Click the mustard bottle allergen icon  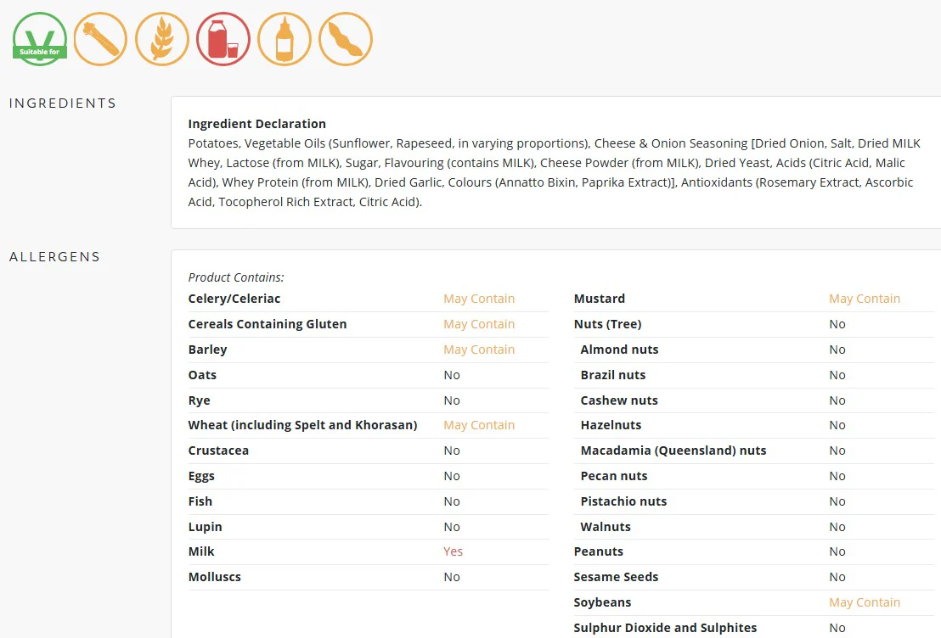click(285, 39)
